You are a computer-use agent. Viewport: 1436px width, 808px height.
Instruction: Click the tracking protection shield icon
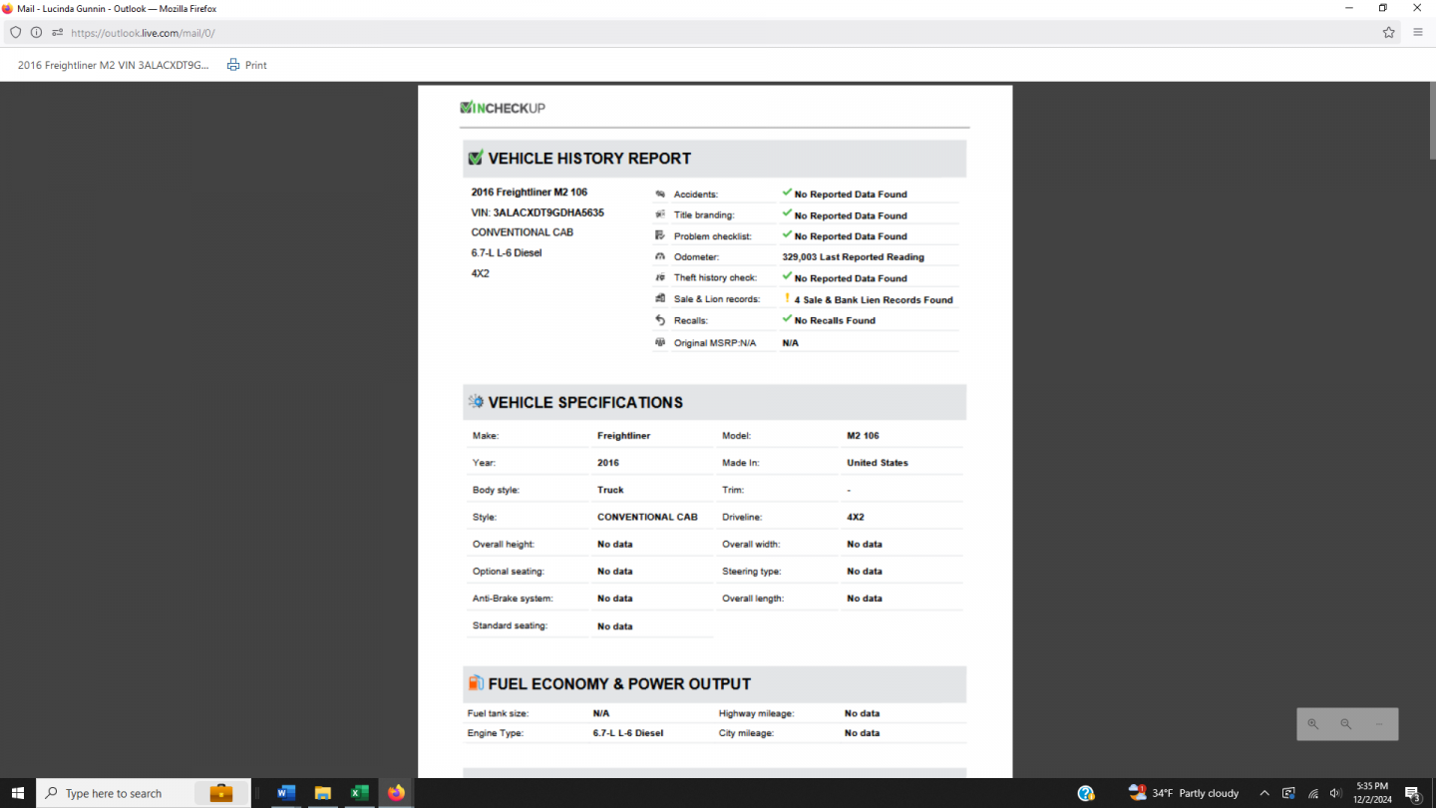tap(16, 33)
